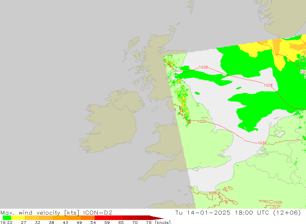The image size is (306, 224).
Task: Select the yellow legend swatch
Action: coord(18,218)
